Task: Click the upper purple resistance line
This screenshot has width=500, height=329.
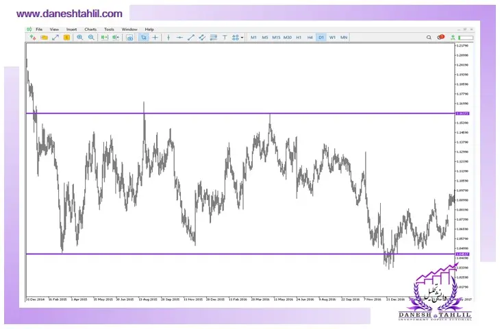Action: tap(205, 113)
